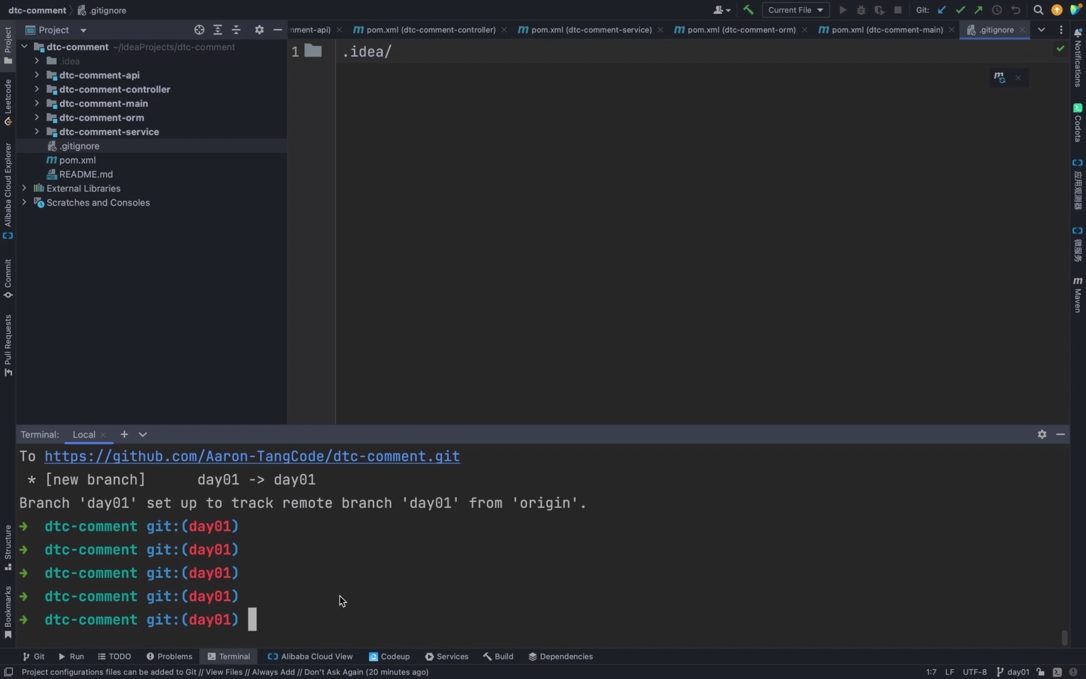Click the Git Commit checkmark icon
This screenshot has width=1086, height=679.
960,10
